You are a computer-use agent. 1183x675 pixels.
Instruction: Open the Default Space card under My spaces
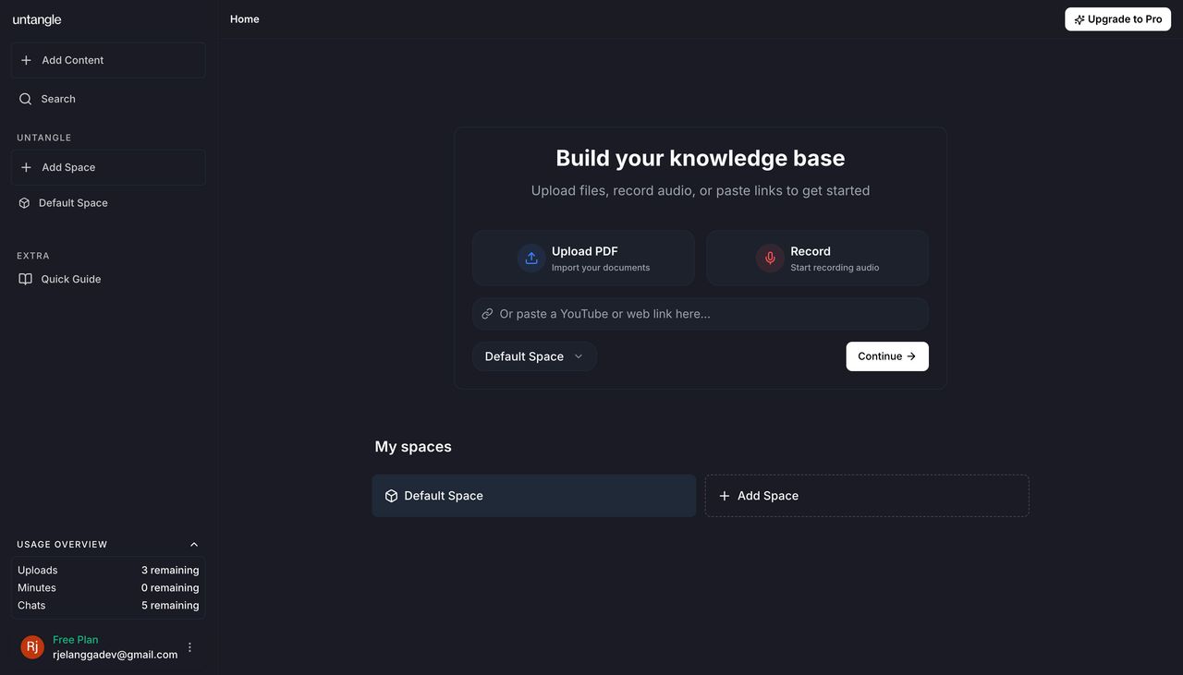534,496
